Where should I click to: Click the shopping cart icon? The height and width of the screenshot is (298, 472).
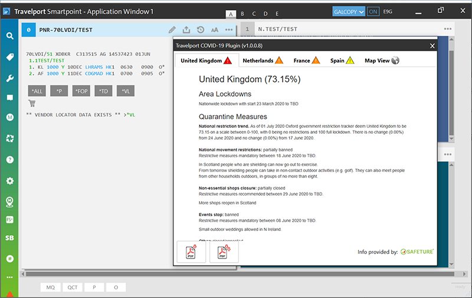click(32, 103)
